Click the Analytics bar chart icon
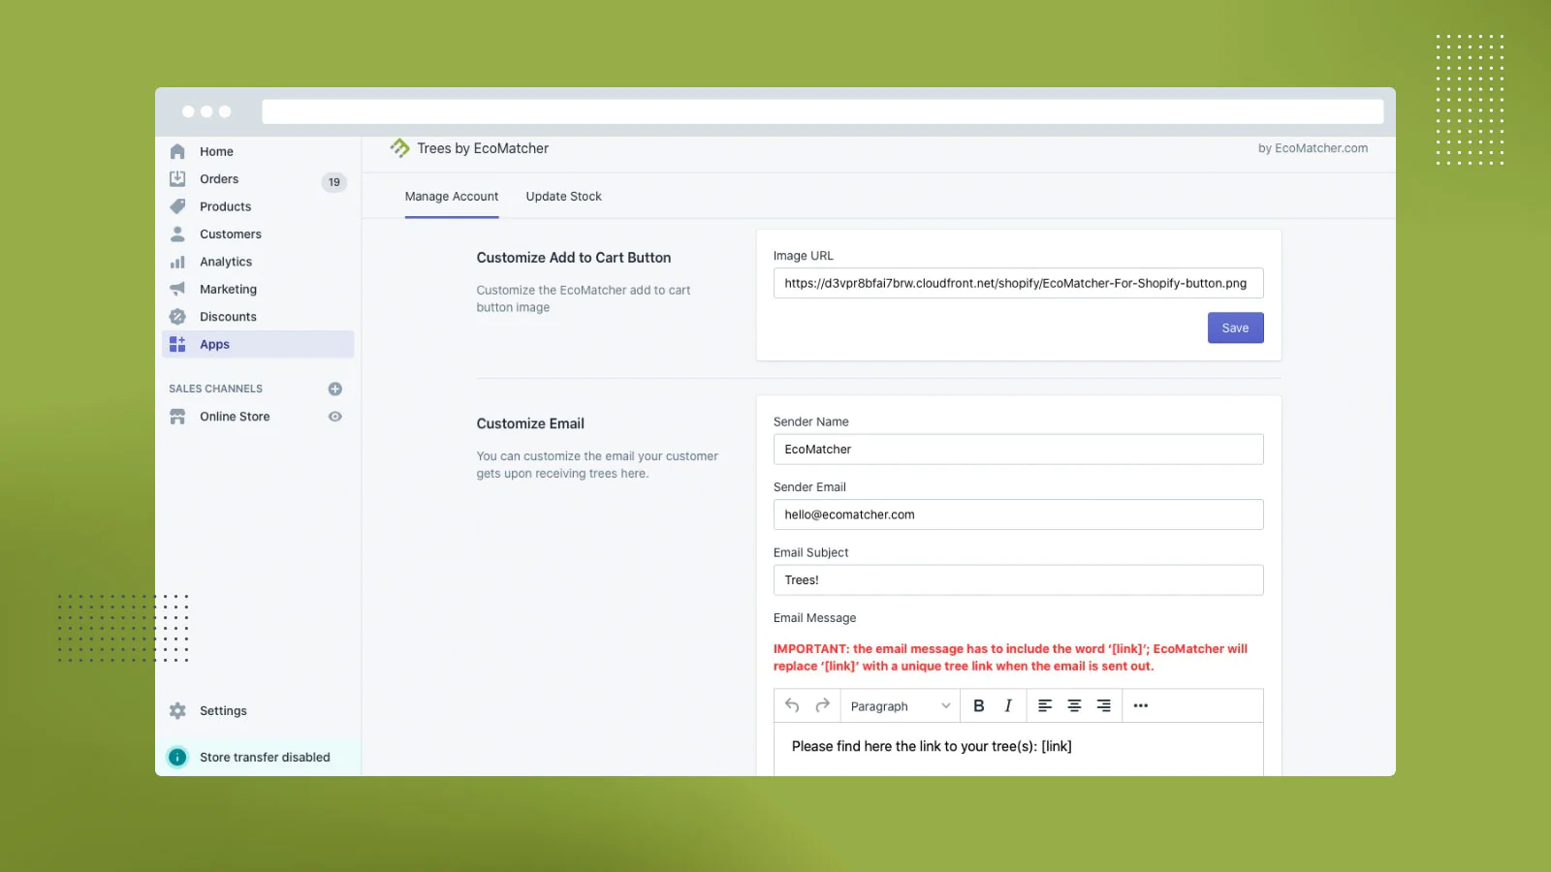 tap(177, 262)
